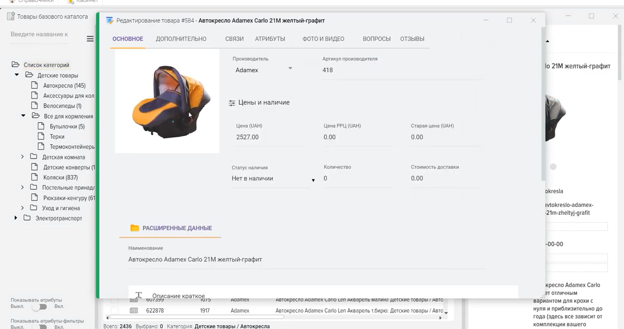Check the checkbox for row 622878

(x=114, y=310)
